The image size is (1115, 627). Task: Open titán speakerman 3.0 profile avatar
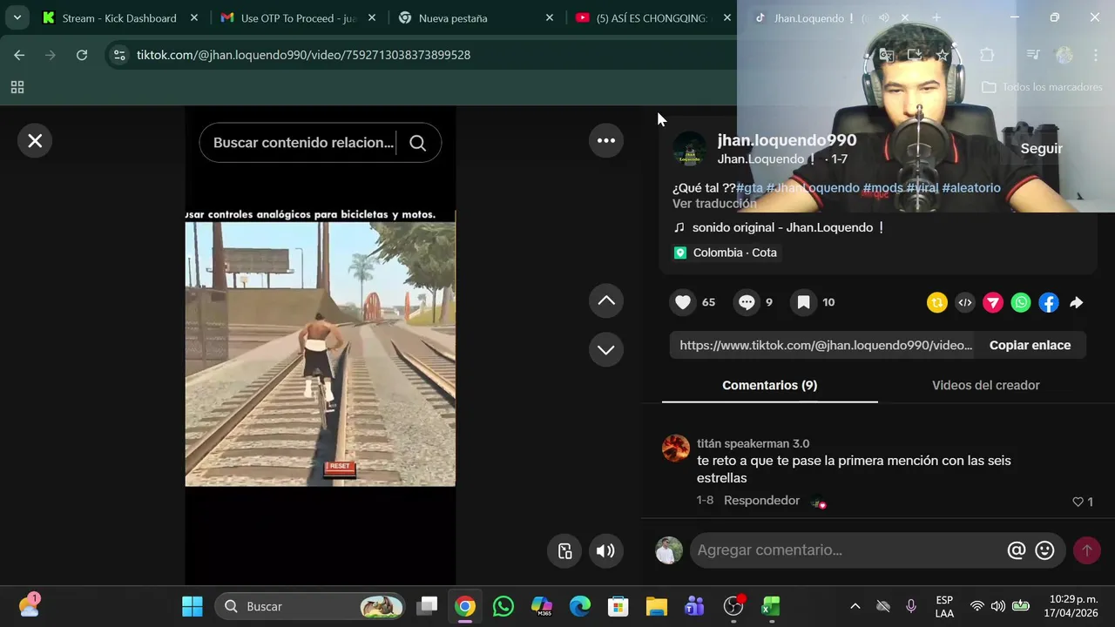pos(676,448)
